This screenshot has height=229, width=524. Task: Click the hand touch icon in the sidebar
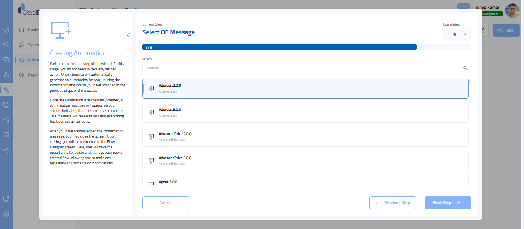6,75
